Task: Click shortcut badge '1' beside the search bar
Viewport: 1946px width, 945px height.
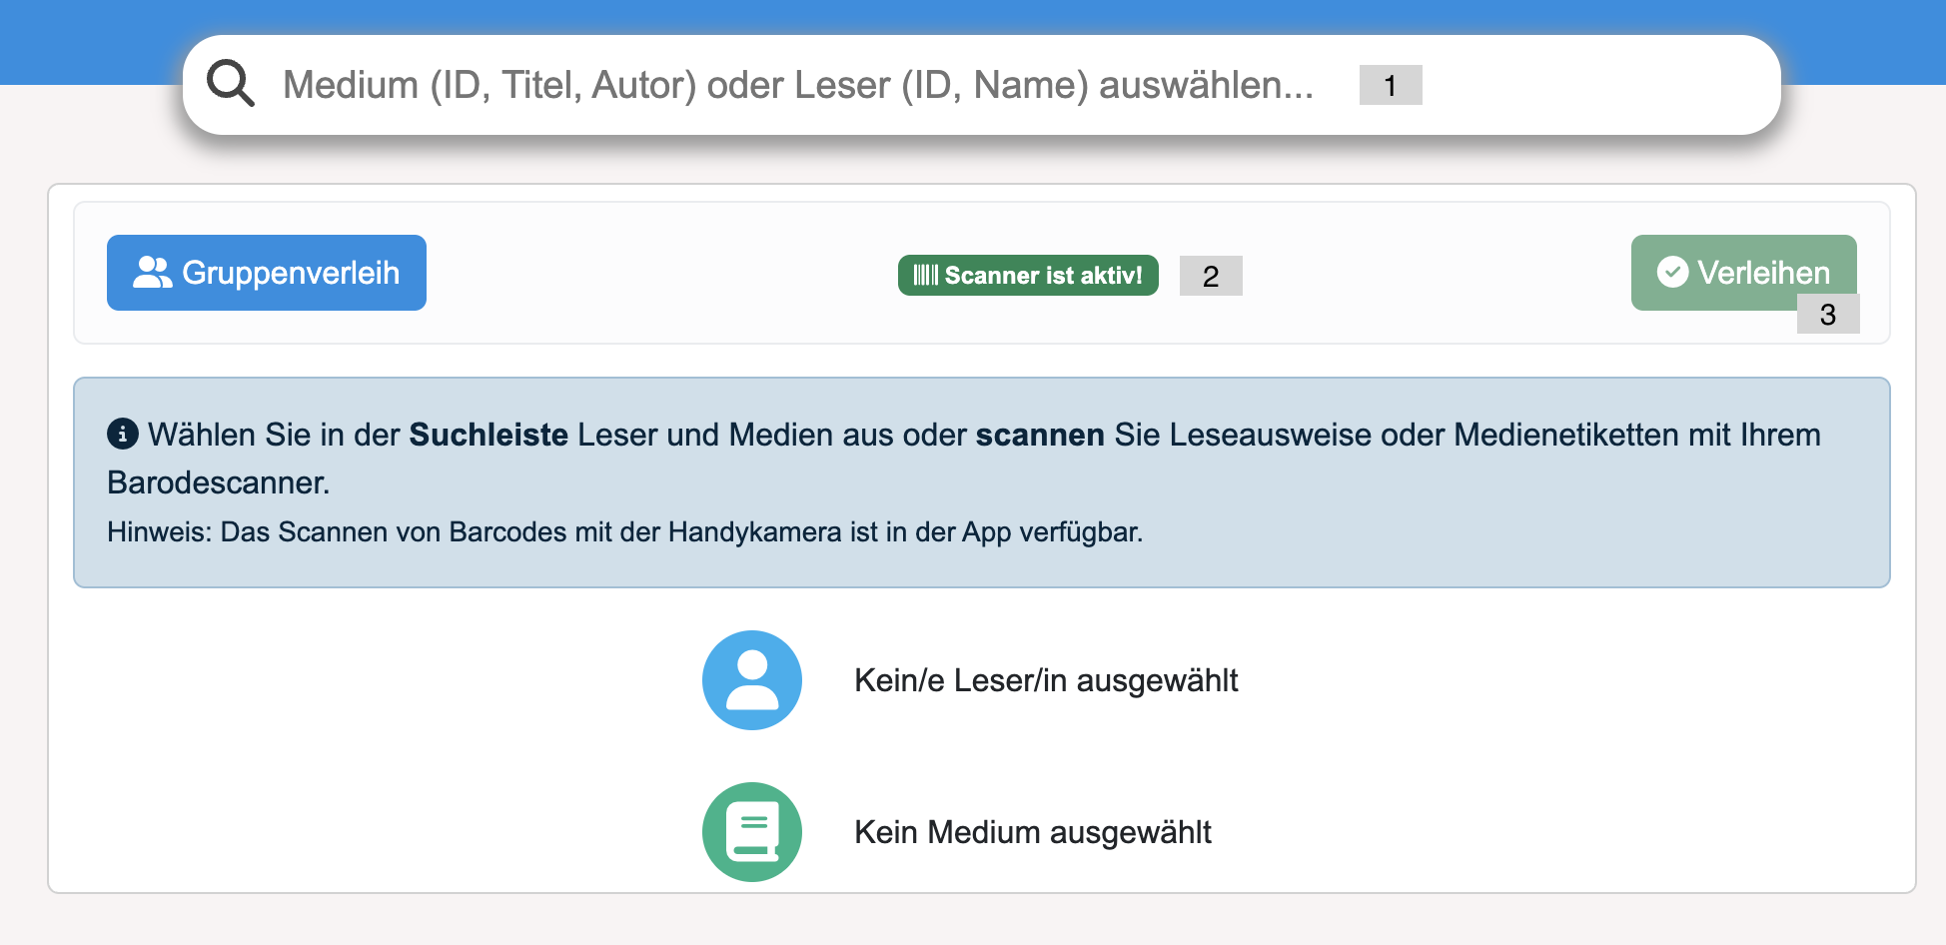Action: pyautogui.click(x=1390, y=87)
